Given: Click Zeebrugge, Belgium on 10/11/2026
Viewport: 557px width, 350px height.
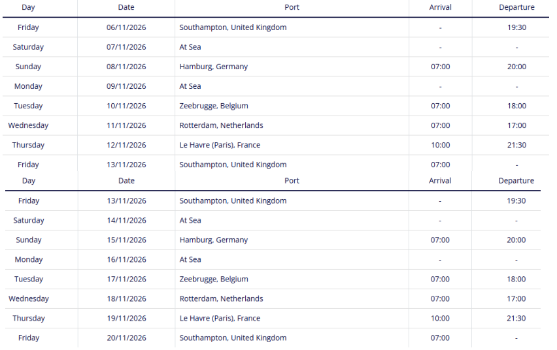Looking at the screenshot, I should [x=214, y=106].
